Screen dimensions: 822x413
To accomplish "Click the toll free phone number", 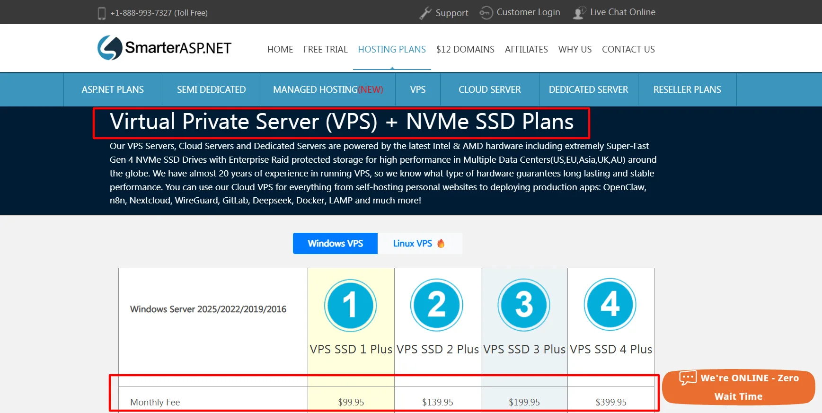I will click(159, 13).
